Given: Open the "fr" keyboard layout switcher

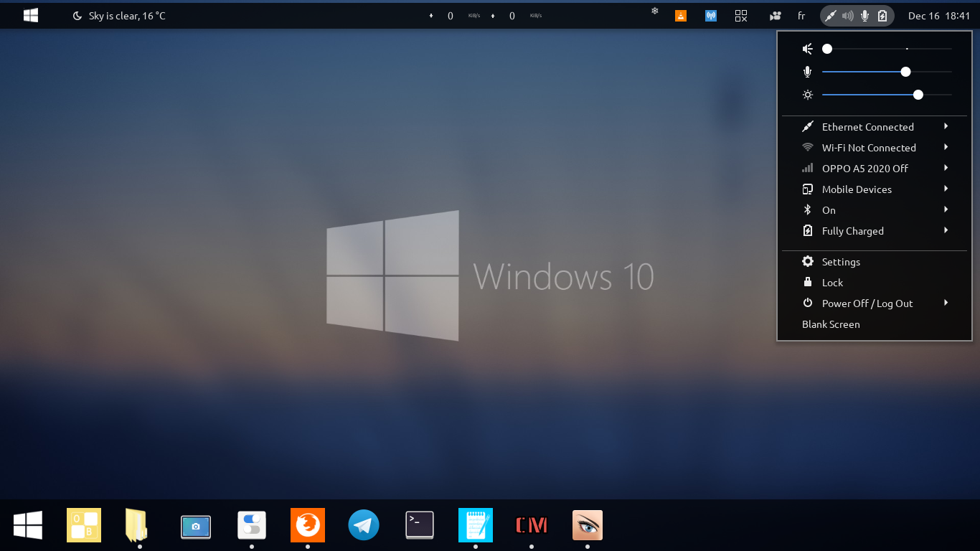Looking at the screenshot, I should [801, 16].
